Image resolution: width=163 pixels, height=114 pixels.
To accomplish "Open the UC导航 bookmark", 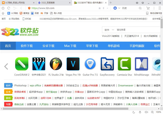I will 13,13.
